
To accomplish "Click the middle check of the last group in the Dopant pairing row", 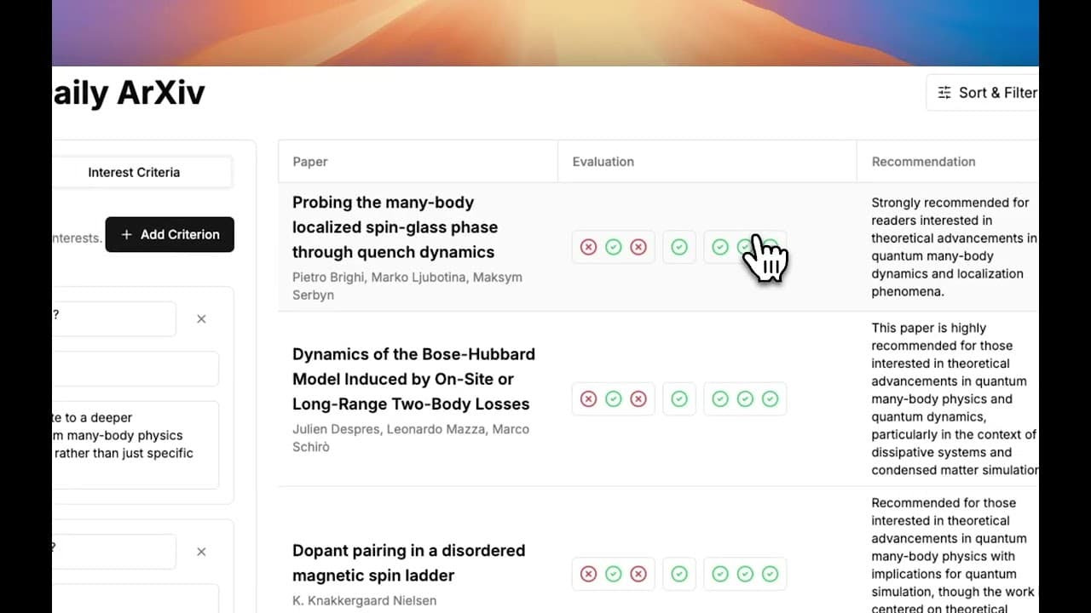I will [745, 574].
